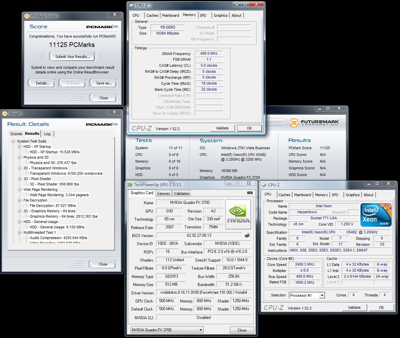This screenshot has width=400, height=338.
Task: Collapse the Physics and 3D node
Action: click(x=19, y=157)
